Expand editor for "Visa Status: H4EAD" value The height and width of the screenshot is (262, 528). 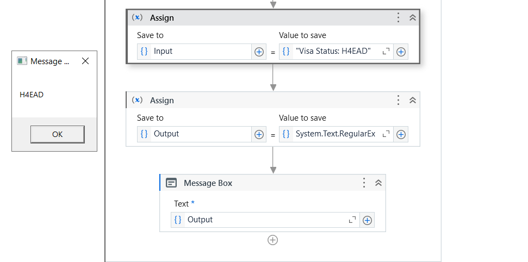386,51
